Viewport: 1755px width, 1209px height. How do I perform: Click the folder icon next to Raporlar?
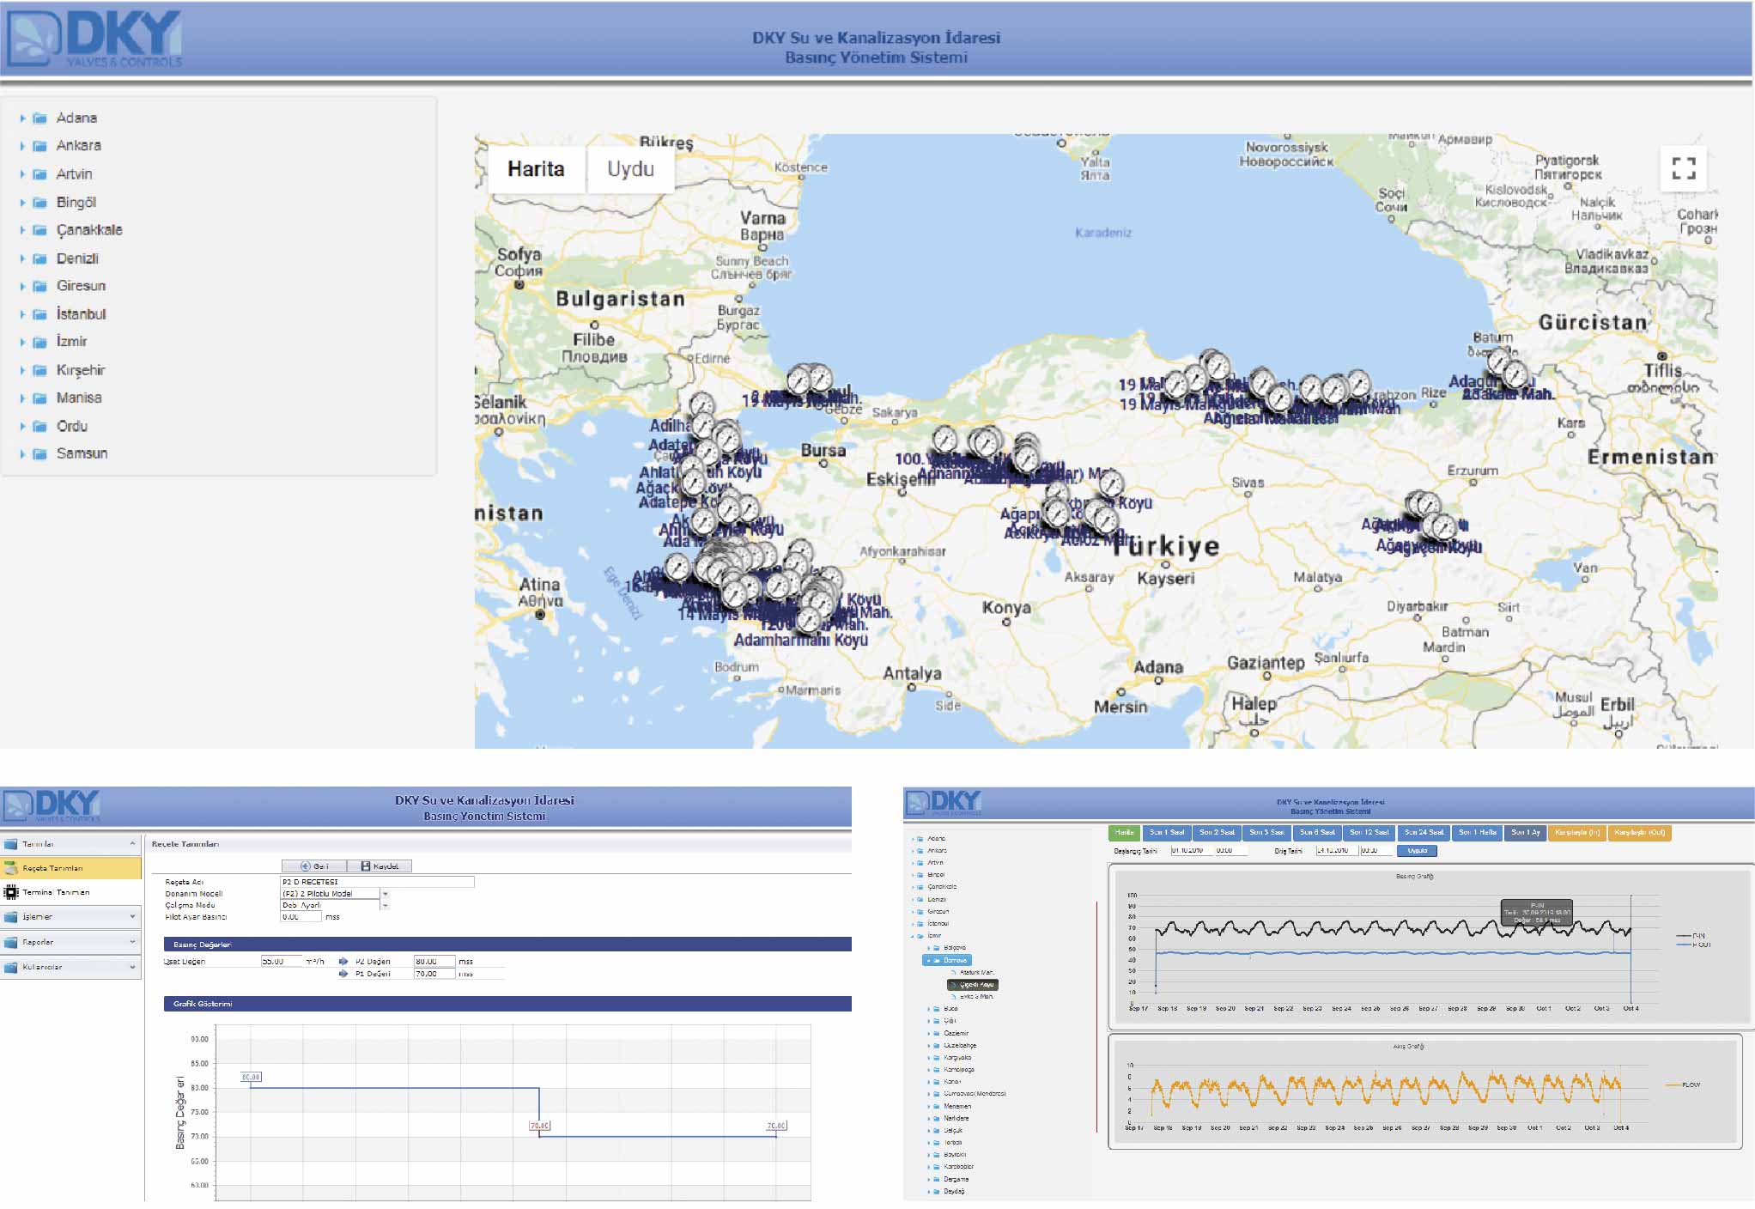click(11, 942)
